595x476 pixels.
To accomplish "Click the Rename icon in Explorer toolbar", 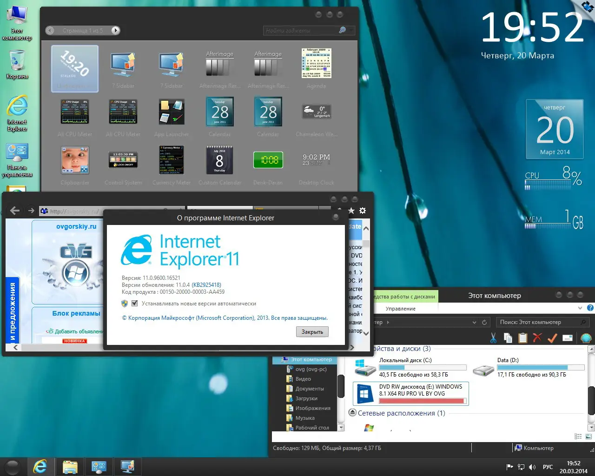I will click(x=567, y=338).
